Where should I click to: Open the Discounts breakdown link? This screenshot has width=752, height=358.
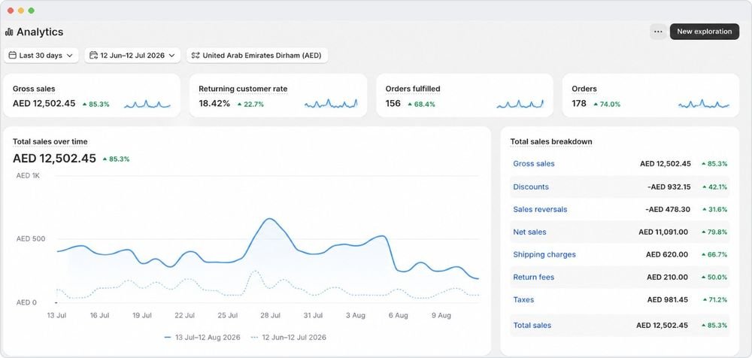(x=531, y=187)
